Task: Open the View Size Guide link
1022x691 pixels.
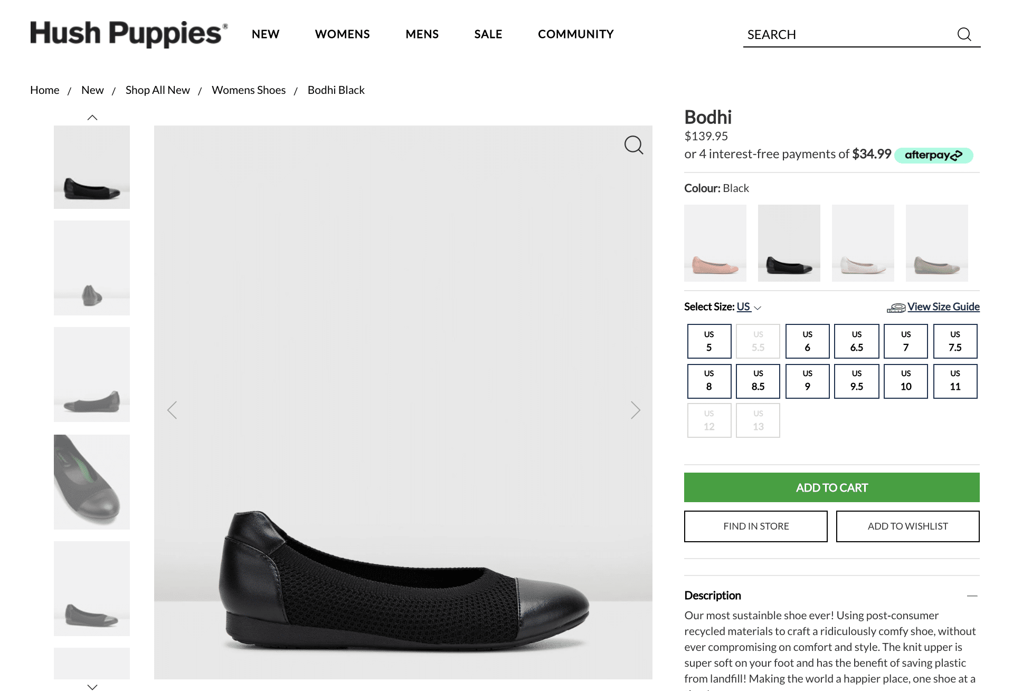Action: [x=943, y=307]
